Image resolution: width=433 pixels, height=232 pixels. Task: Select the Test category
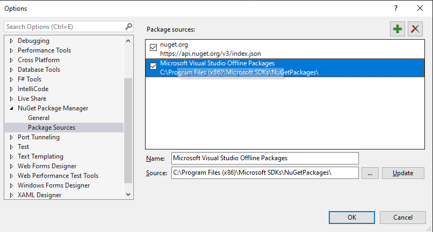pyautogui.click(x=23, y=147)
